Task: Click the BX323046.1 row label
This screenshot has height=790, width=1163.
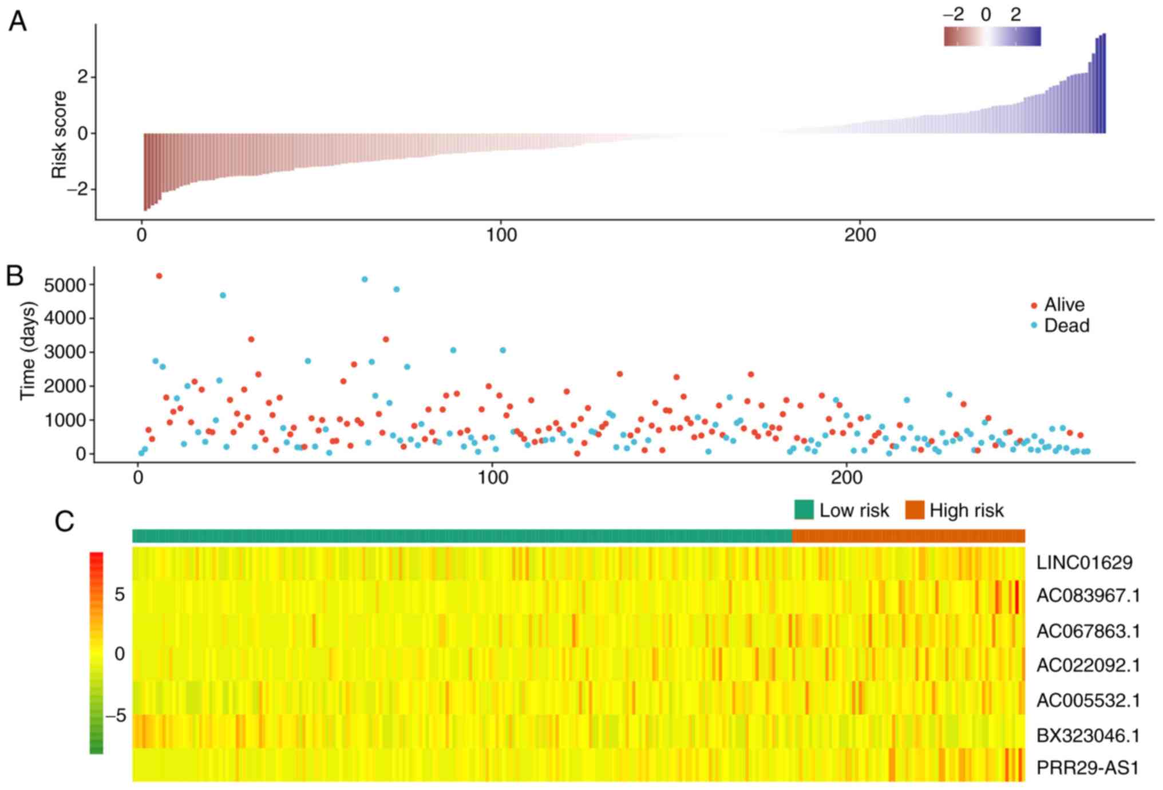Action: [x=1087, y=735]
